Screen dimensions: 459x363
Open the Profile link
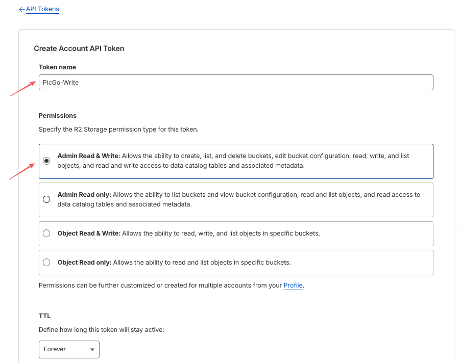293,286
